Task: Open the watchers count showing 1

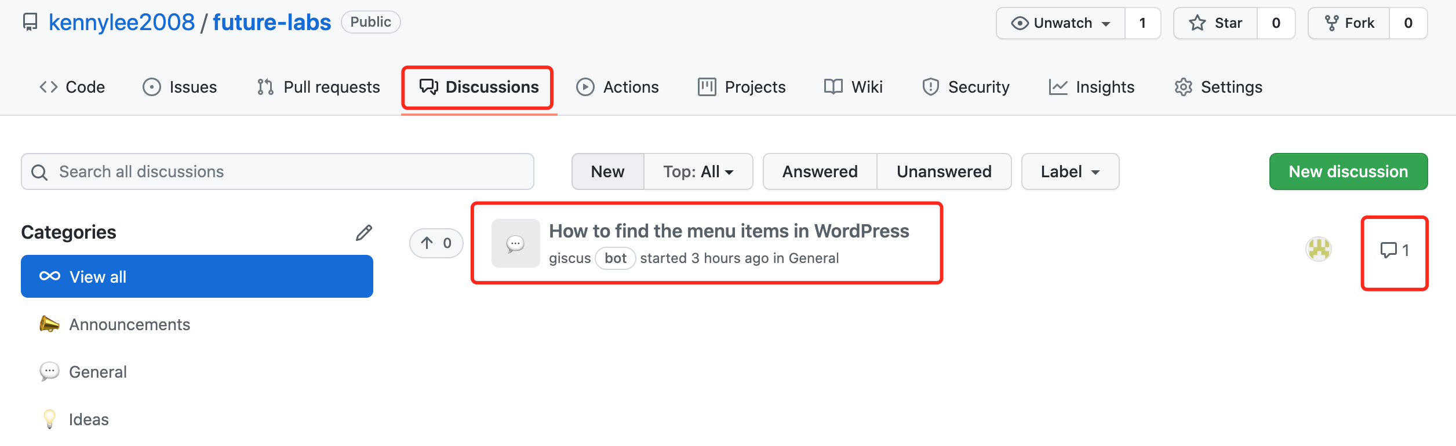Action: (x=1142, y=23)
